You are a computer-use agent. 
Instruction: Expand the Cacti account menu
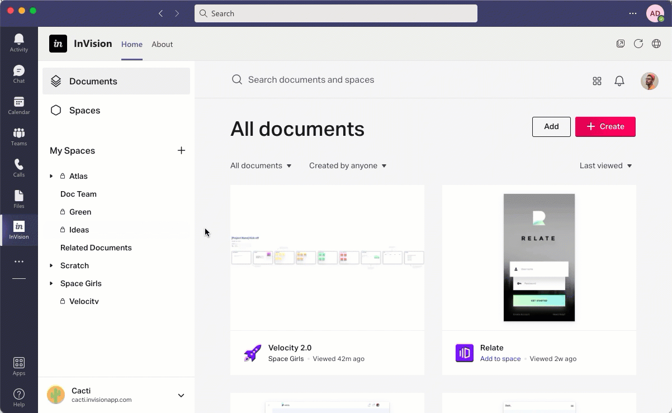click(181, 395)
